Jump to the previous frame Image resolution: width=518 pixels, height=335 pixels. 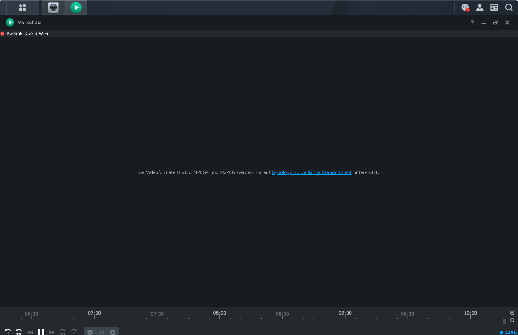pos(8,332)
